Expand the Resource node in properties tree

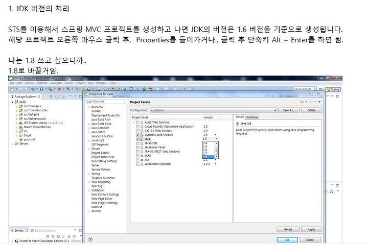click(x=89, y=107)
